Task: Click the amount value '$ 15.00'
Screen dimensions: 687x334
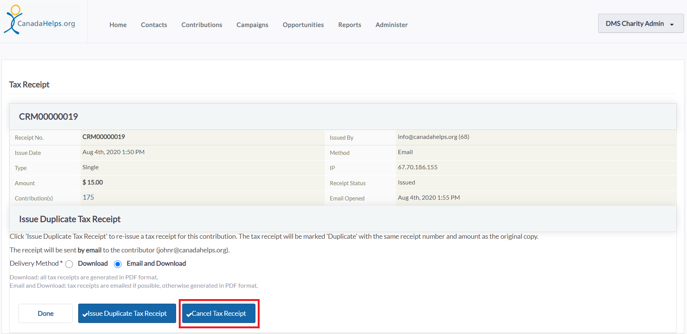Action: (x=93, y=182)
